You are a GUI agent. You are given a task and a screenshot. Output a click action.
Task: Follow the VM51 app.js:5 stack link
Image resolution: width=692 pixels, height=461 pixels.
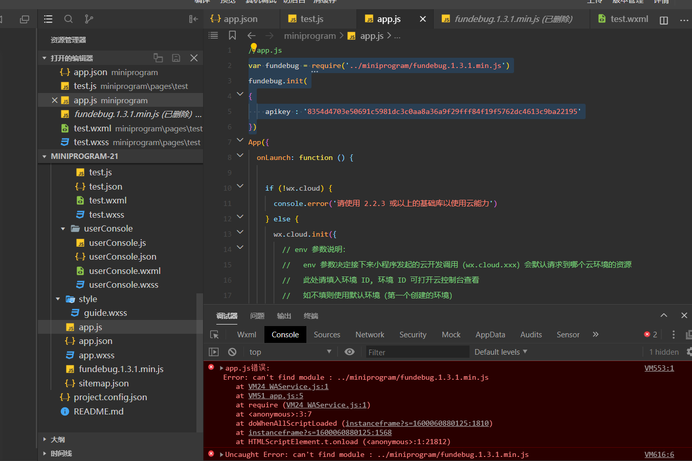[276, 396]
